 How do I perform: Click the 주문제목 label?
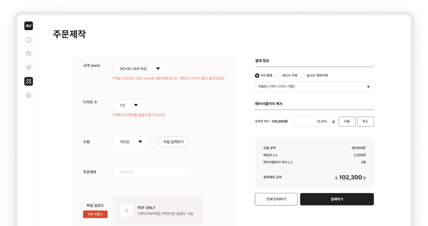pos(90,172)
